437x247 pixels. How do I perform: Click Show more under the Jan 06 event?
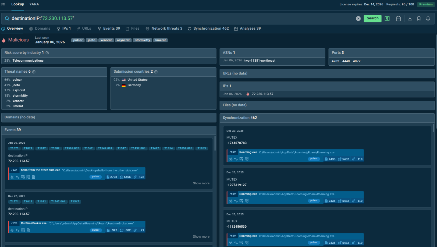(x=201, y=183)
